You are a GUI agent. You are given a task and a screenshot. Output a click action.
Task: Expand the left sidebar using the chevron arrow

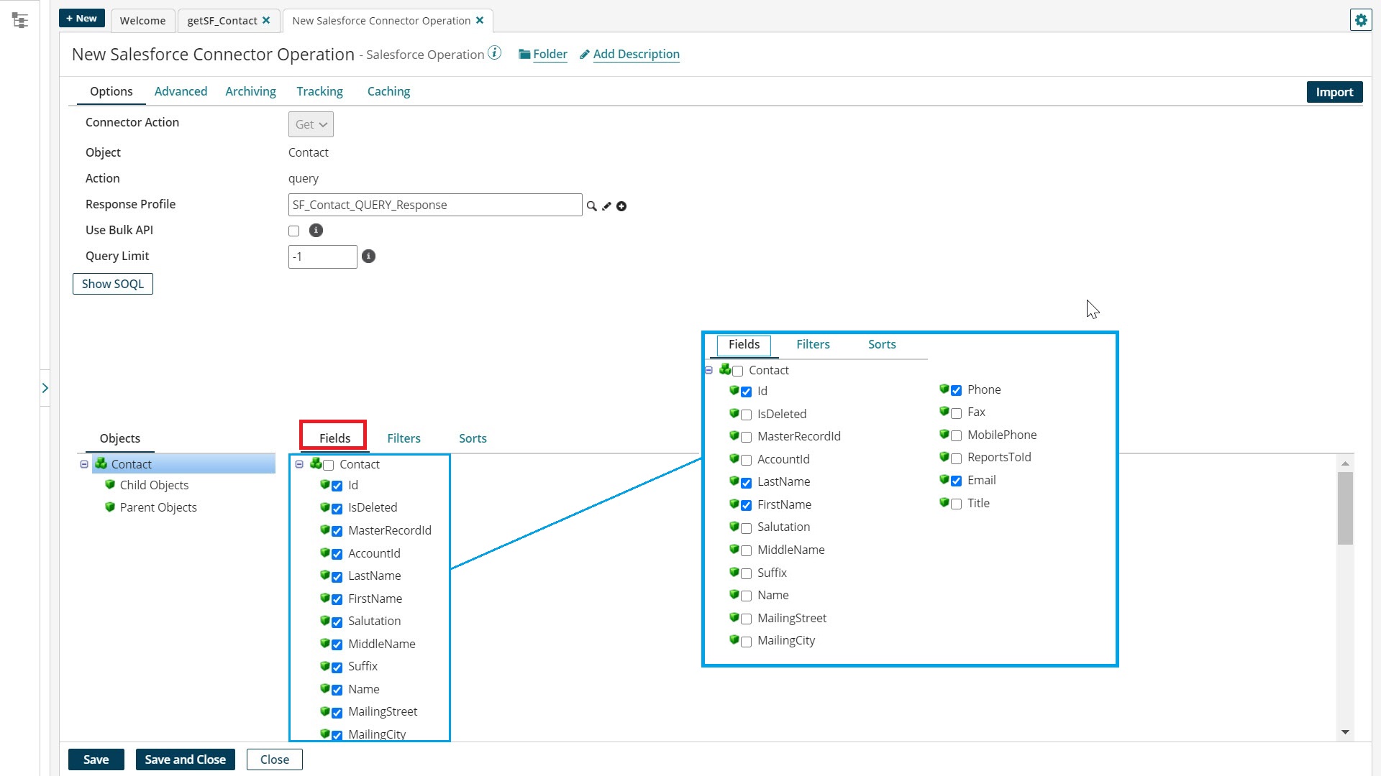click(x=45, y=387)
